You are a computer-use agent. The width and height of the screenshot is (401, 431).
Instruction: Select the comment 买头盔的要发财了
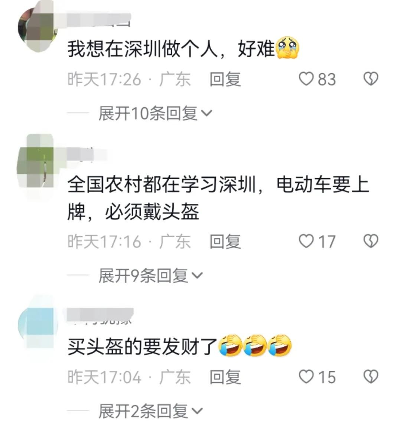pyautogui.click(x=179, y=346)
